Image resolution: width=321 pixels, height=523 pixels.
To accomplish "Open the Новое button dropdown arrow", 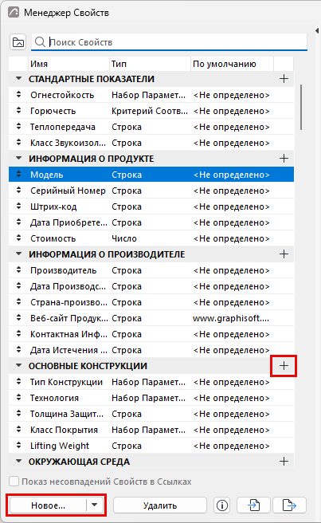I will [x=95, y=505].
